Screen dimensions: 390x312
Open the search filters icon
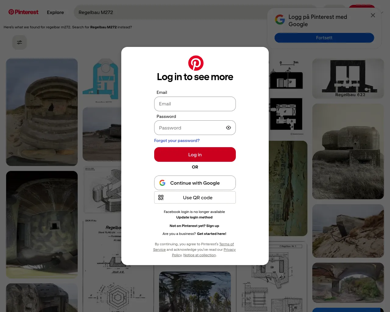(19, 42)
